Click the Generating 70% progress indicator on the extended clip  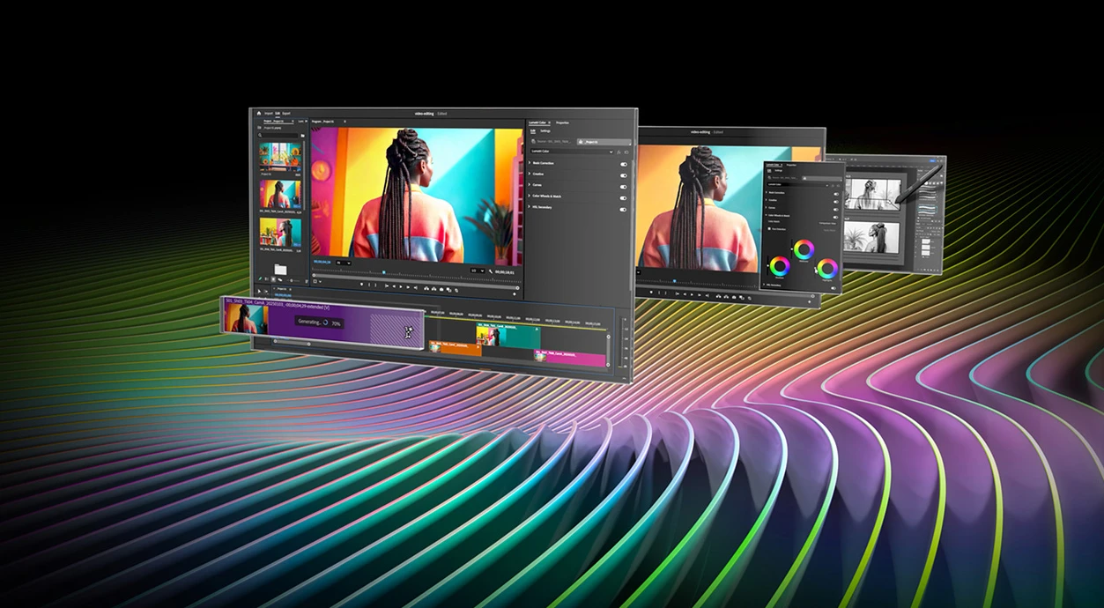(320, 323)
